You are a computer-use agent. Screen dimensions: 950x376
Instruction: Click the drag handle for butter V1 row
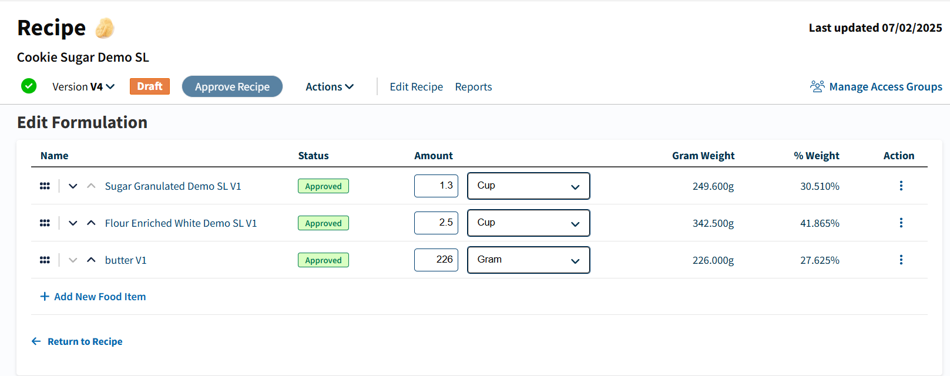pyautogui.click(x=45, y=260)
